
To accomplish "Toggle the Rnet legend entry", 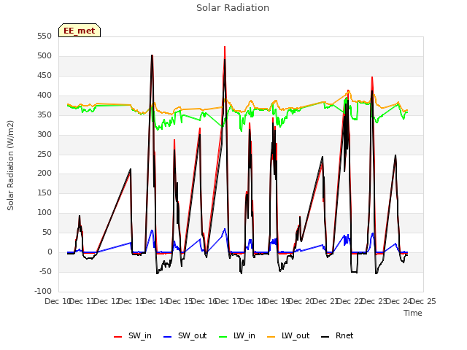I will click(x=337, y=335).
